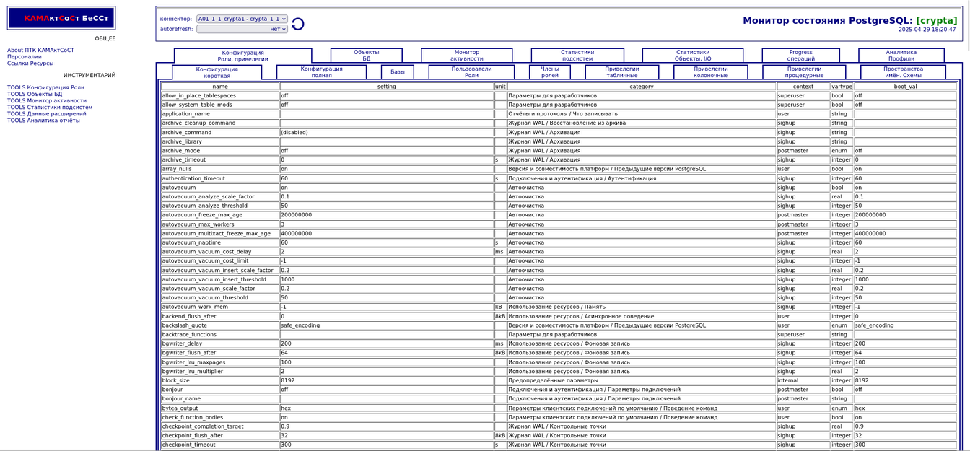Image resolution: width=970 pixels, height=451 pixels.
Task: Go to the Статистики подсистем tab
Action: [577, 56]
